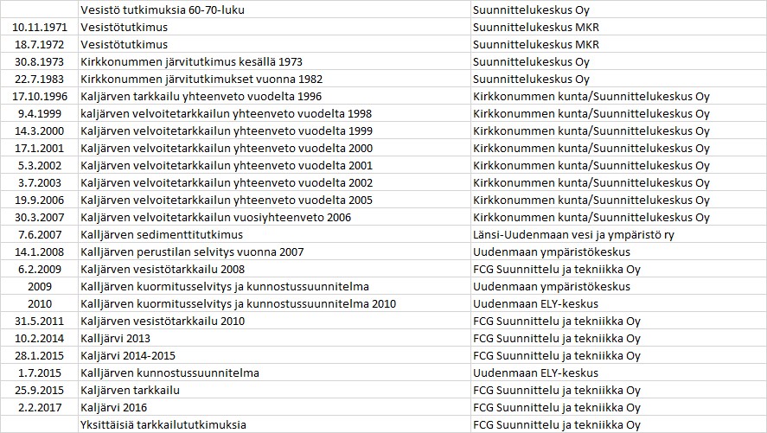Select the date cell 18.7.1972
The width and height of the screenshot is (767, 433).
[x=40, y=44]
